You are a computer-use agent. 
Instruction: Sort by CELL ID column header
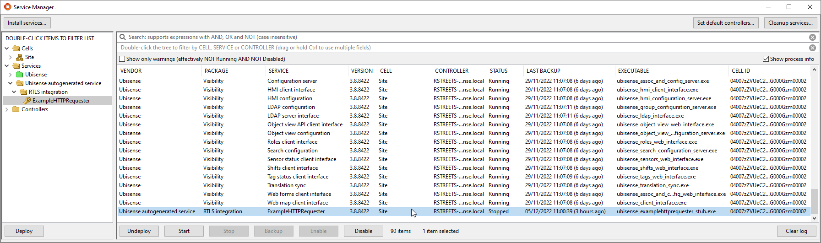pos(769,71)
